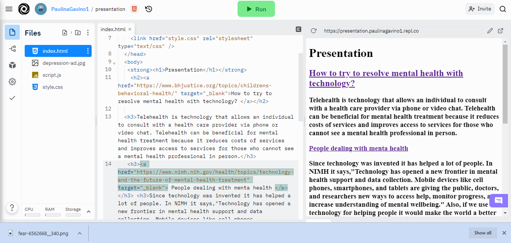The height and width of the screenshot is (243, 511).
Task: Click the Telehealth paragraph in preview
Action: point(404,116)
